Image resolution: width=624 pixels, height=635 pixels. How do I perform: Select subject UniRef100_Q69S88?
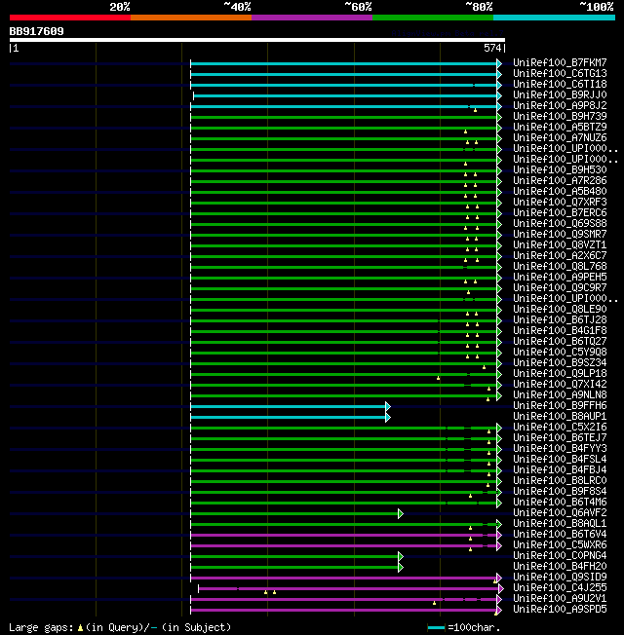[560, 224]
